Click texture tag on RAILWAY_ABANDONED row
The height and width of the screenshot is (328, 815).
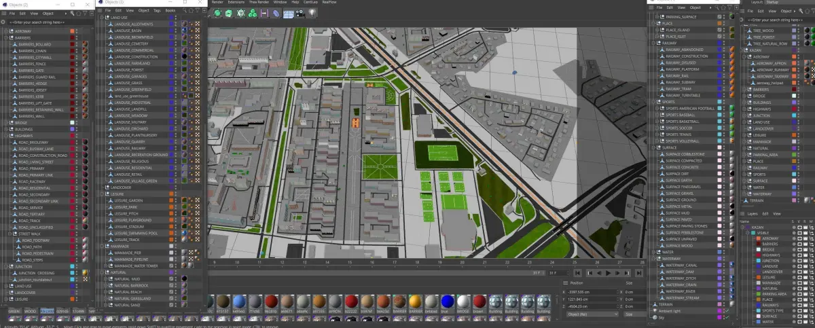[732, 50]
